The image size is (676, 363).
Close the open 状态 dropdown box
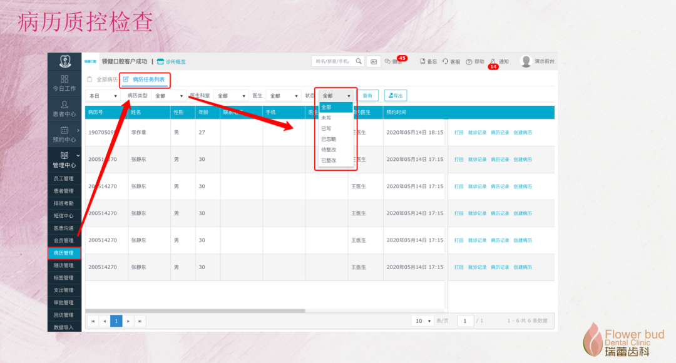tap(336, 96)
